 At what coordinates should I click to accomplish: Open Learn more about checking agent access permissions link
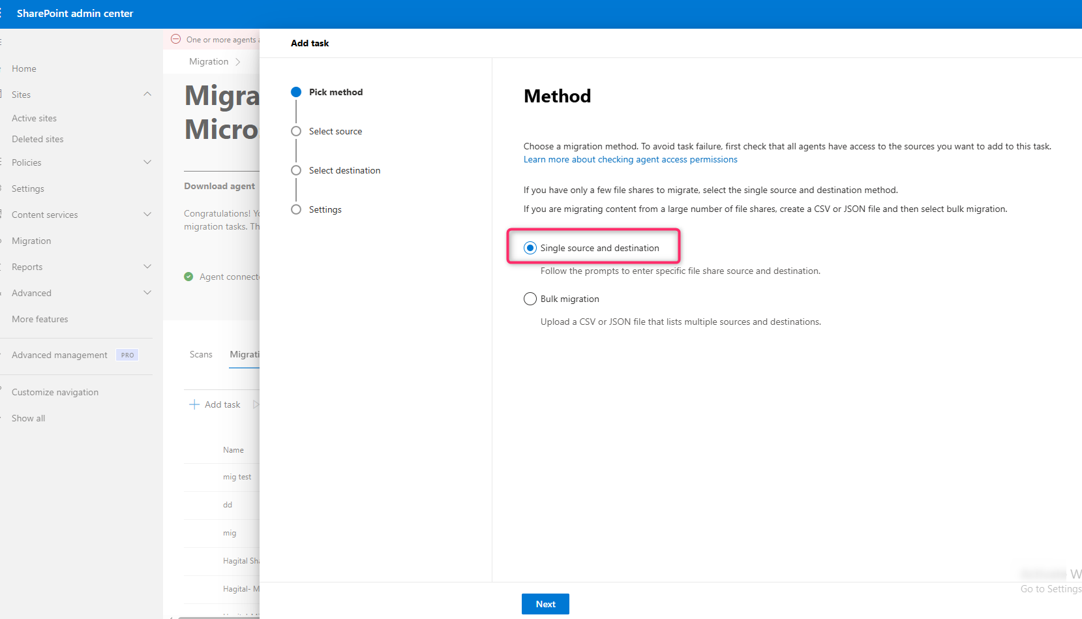(x=630, y=159)
